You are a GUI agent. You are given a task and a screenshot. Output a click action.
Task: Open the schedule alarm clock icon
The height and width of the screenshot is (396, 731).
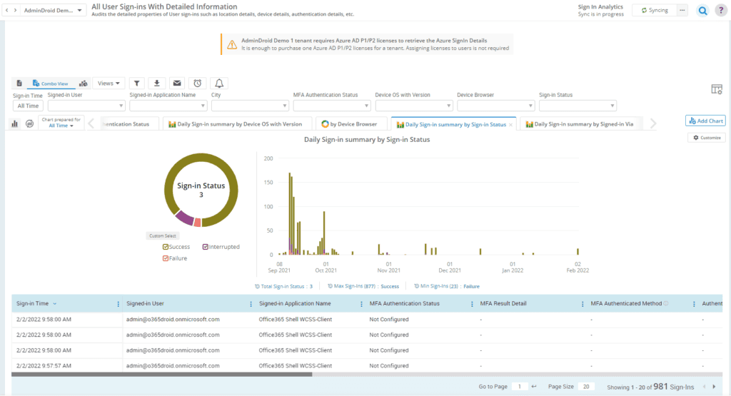pos(198,83)
